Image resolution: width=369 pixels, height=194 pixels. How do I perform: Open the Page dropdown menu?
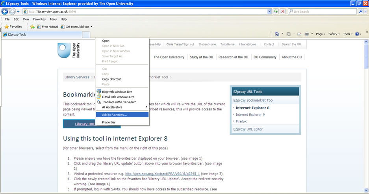[321, 34]
